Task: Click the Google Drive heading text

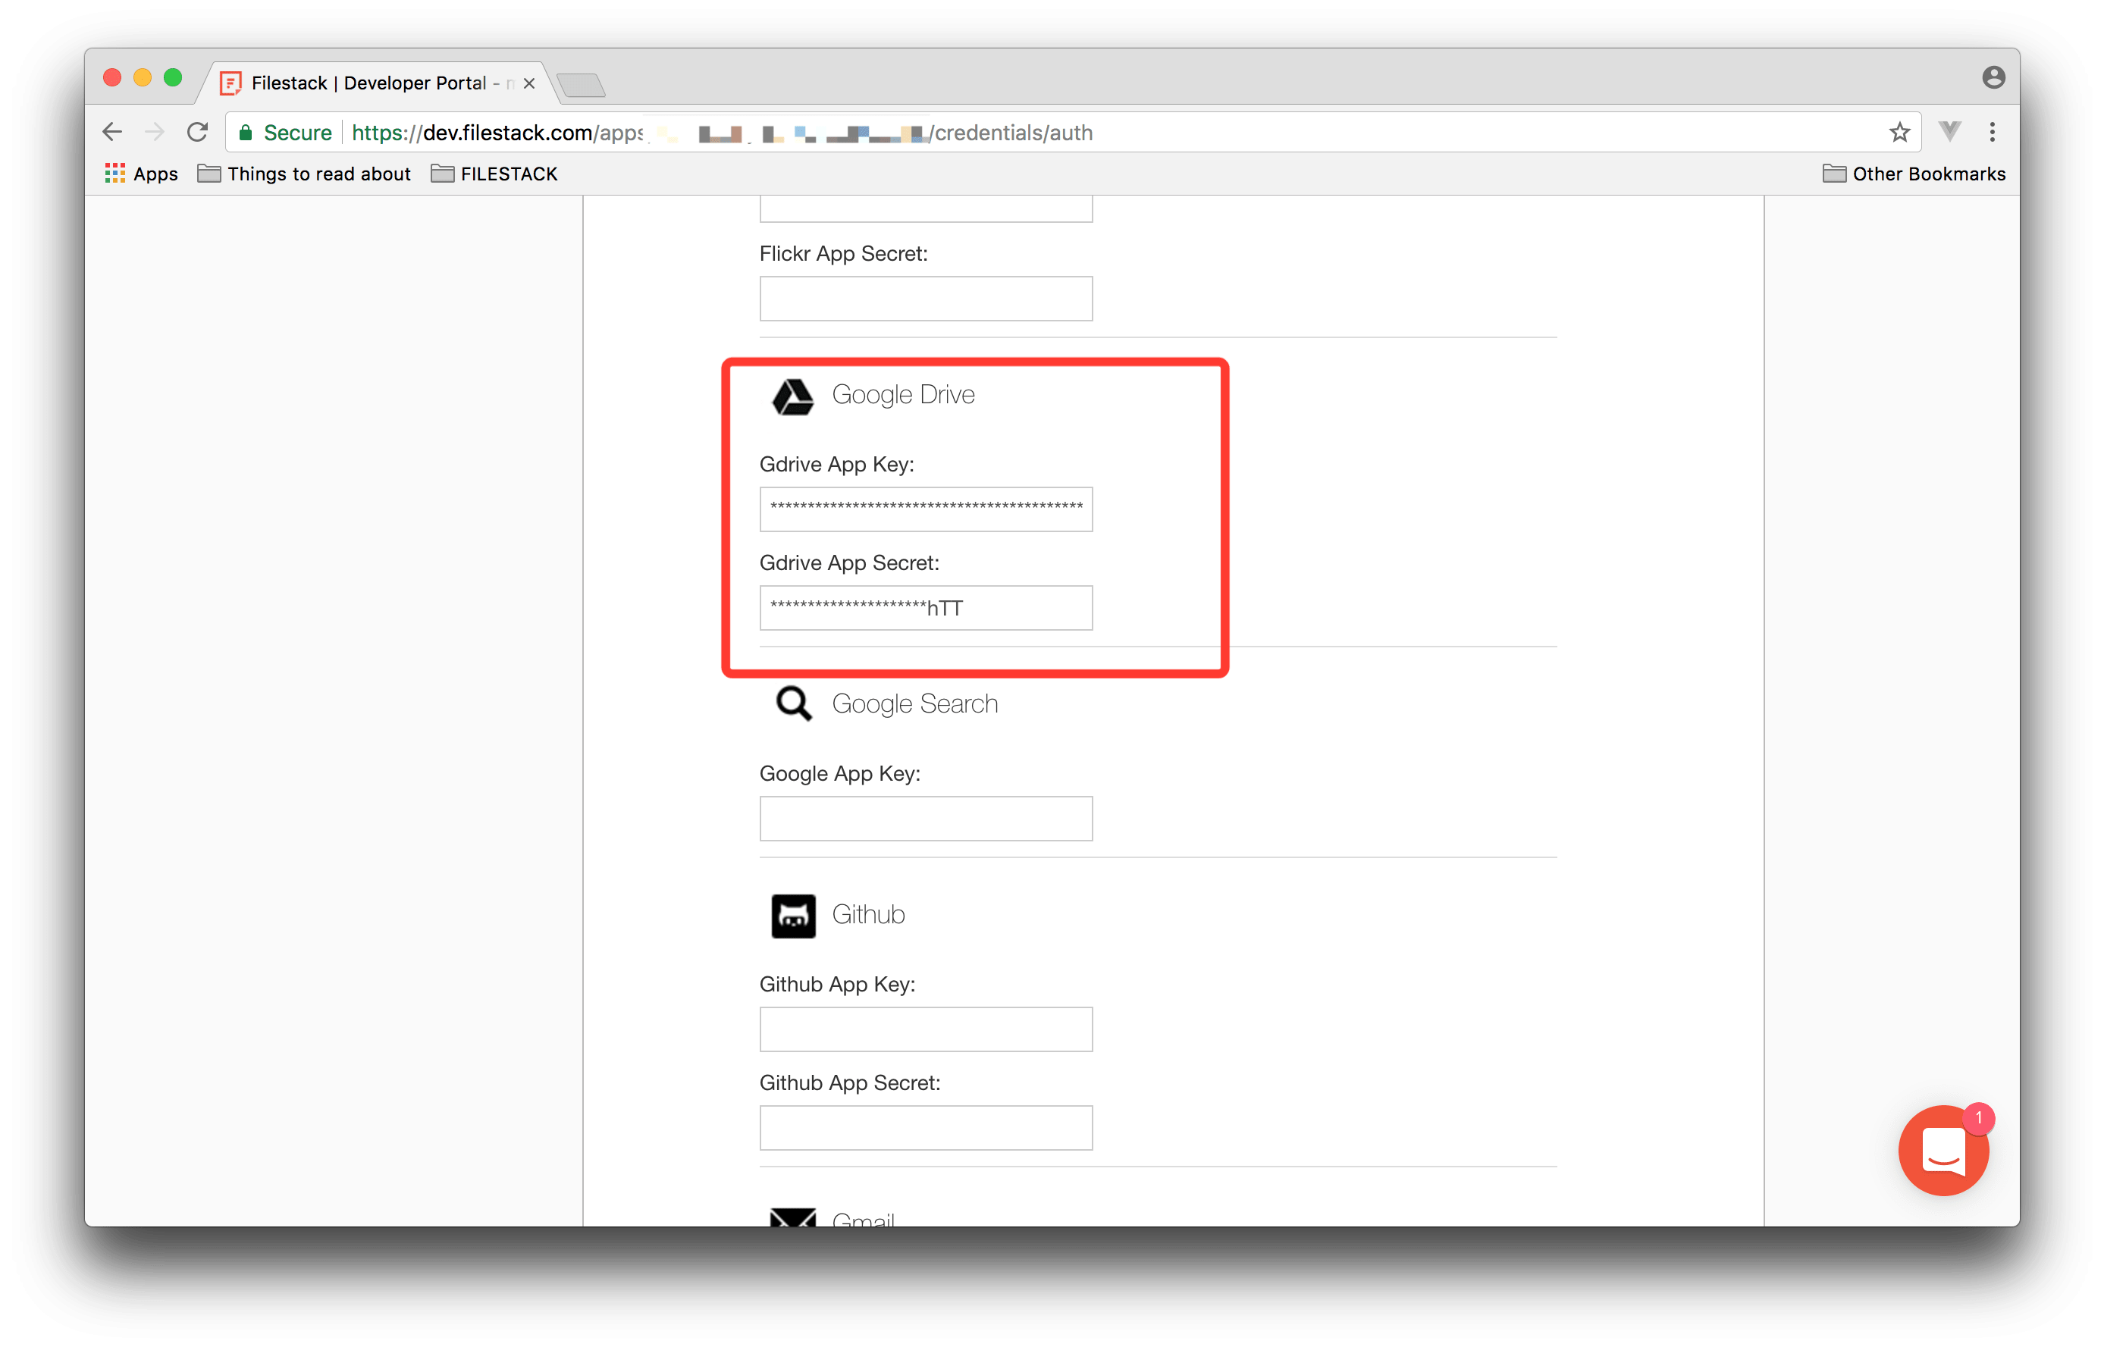Action: (x=903, y=394)
